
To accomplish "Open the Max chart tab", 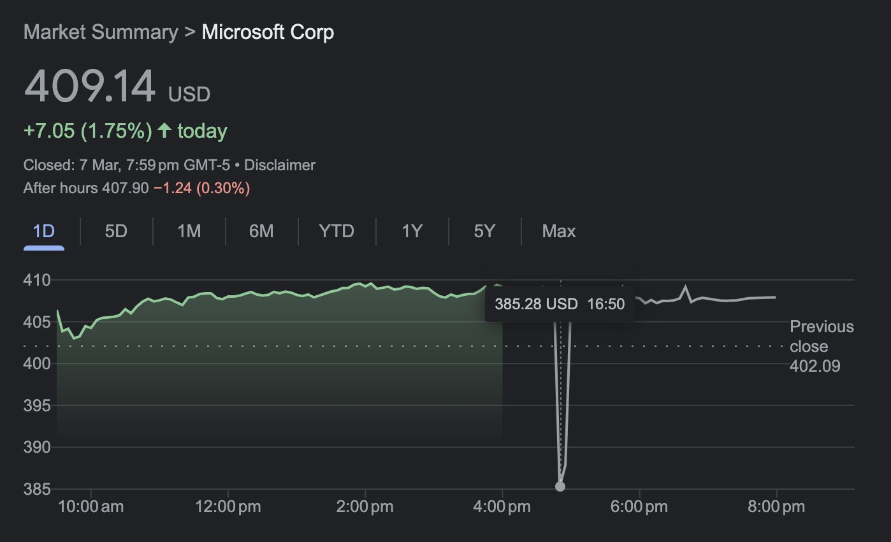I will [559, 231].
